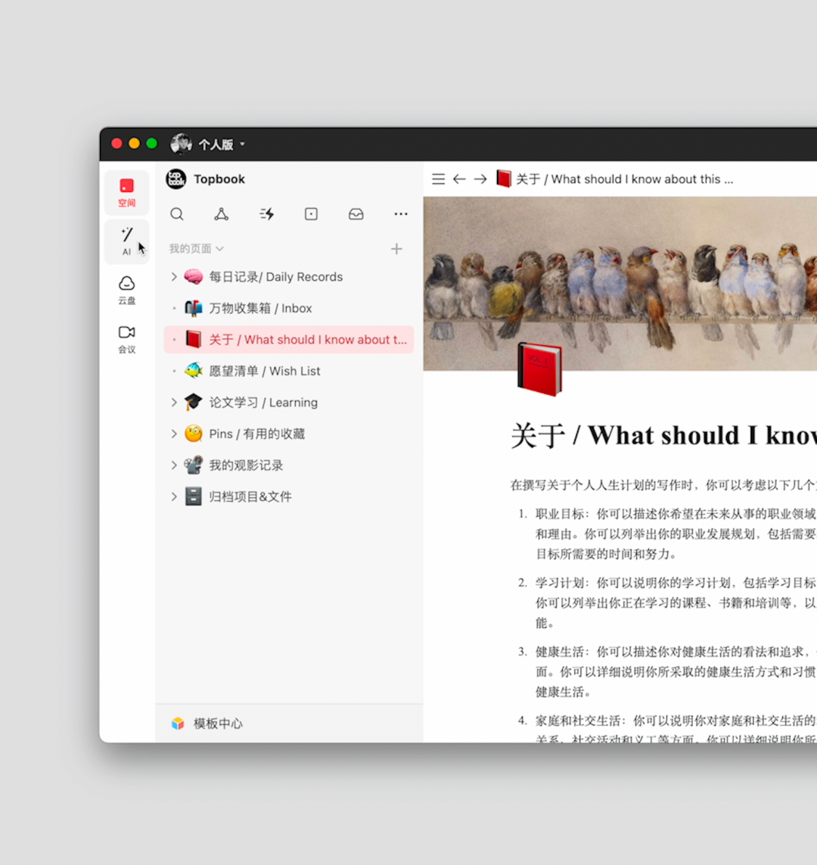Click the 职业目标 list item text
817x865 pixels.
(676, 534)
